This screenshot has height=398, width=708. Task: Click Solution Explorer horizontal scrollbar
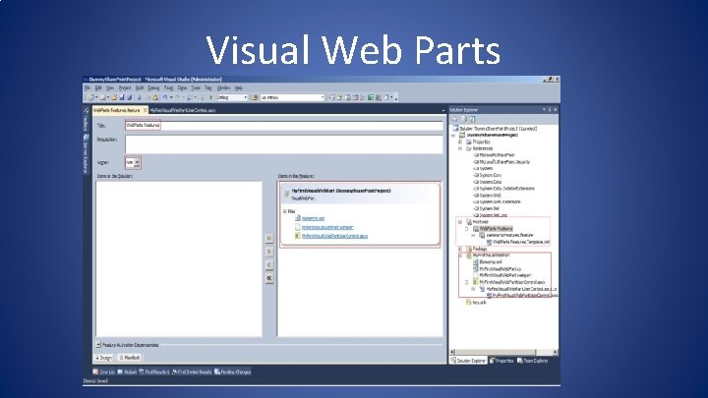(x=503, y=352)
